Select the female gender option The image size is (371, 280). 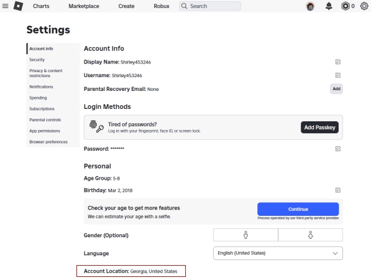(311, 235)
